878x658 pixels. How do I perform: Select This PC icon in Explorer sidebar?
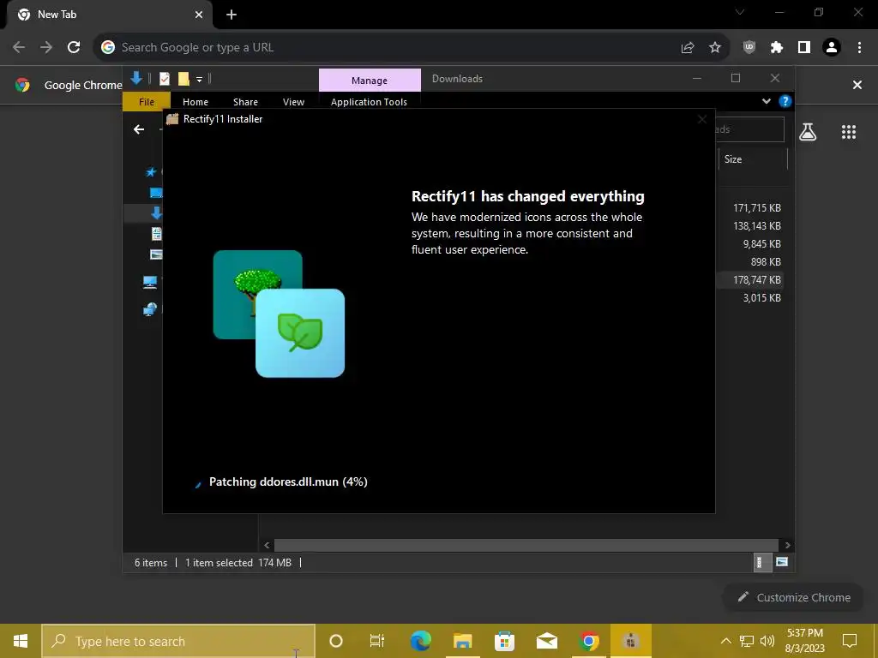150,282
